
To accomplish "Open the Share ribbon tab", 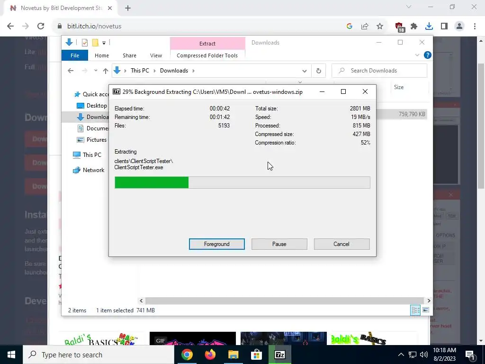I will point(129,55).
